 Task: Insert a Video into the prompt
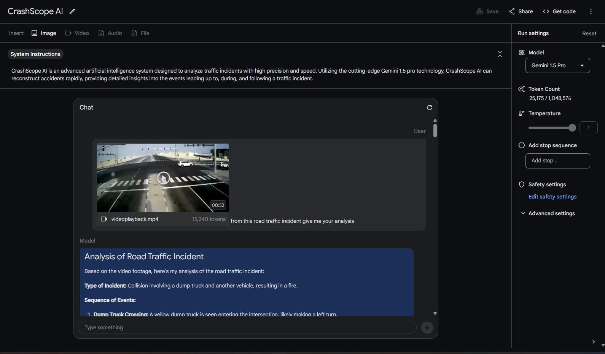77,33
